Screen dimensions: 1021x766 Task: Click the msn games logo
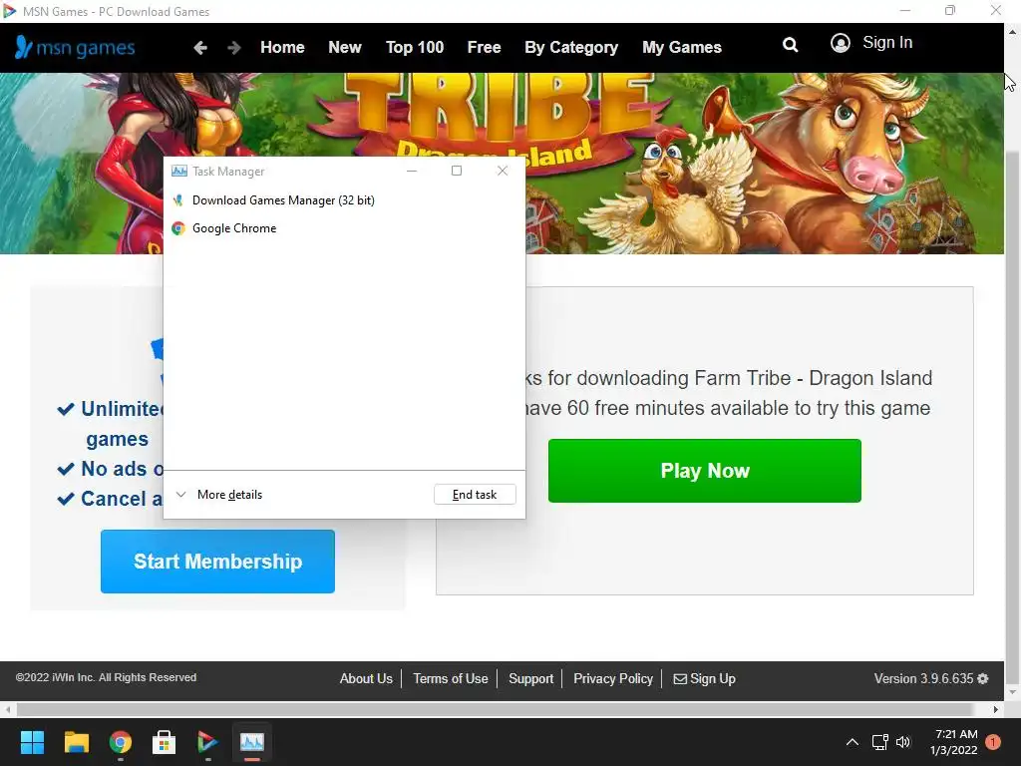(74, 47)
